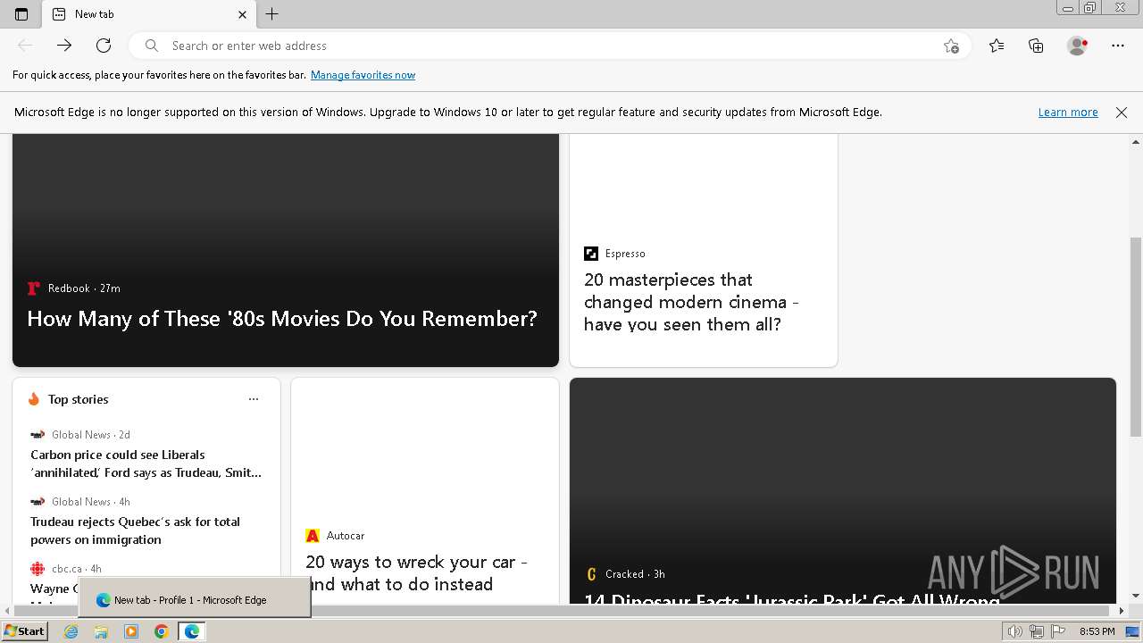Click the network tray icon
The image size is (1143, 643).
[x=1037, y=631]
